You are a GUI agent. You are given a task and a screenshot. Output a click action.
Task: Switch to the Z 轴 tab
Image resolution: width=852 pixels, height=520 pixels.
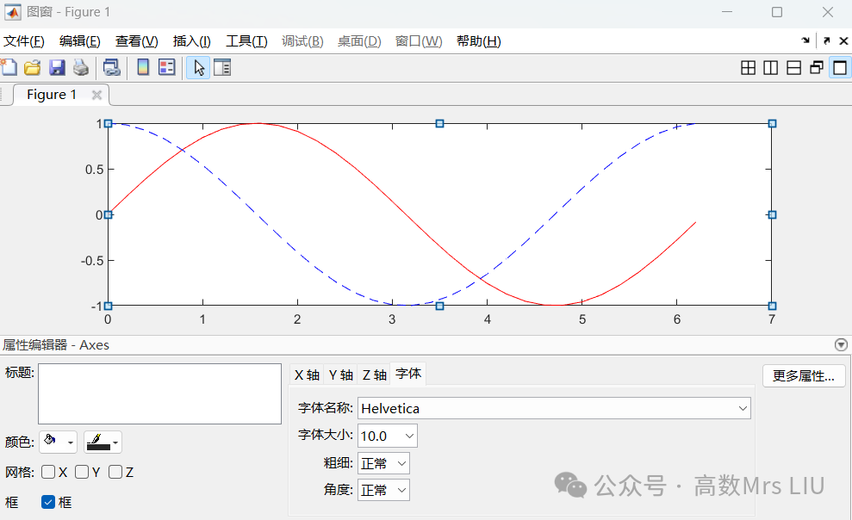click(x=375, y=375)
